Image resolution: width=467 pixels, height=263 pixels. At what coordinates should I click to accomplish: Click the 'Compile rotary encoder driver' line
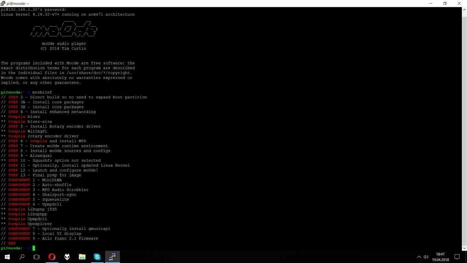[x=40, y=136]
